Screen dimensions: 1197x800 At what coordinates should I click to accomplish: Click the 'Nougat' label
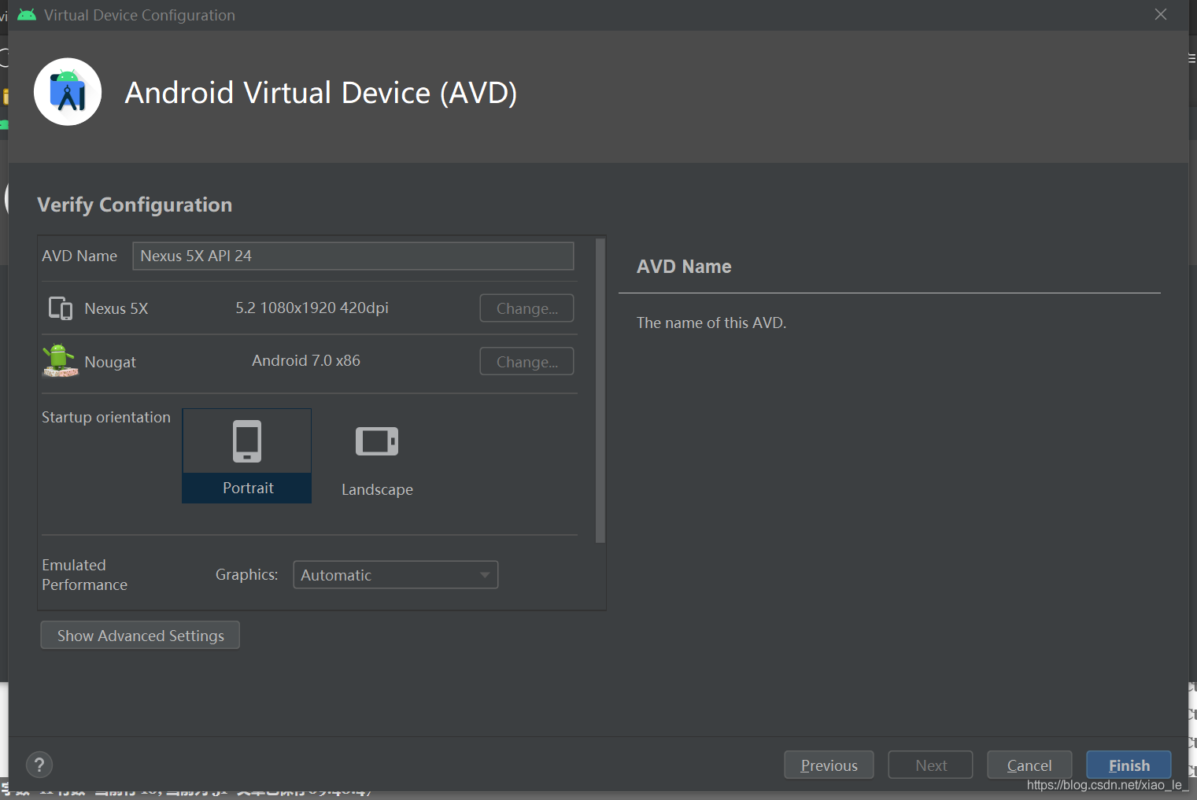click(110, 362)
